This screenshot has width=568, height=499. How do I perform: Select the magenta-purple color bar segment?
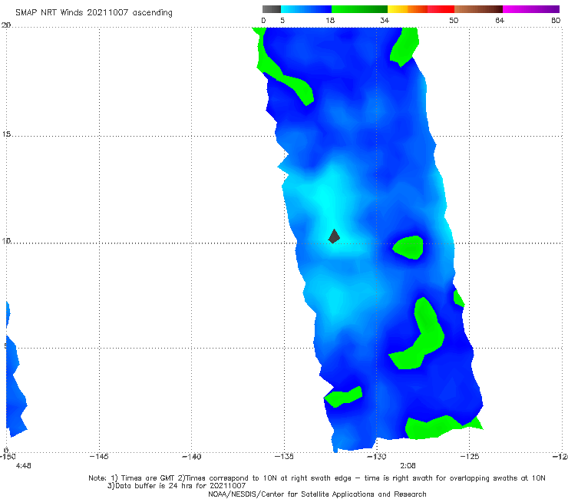[531, 9]
